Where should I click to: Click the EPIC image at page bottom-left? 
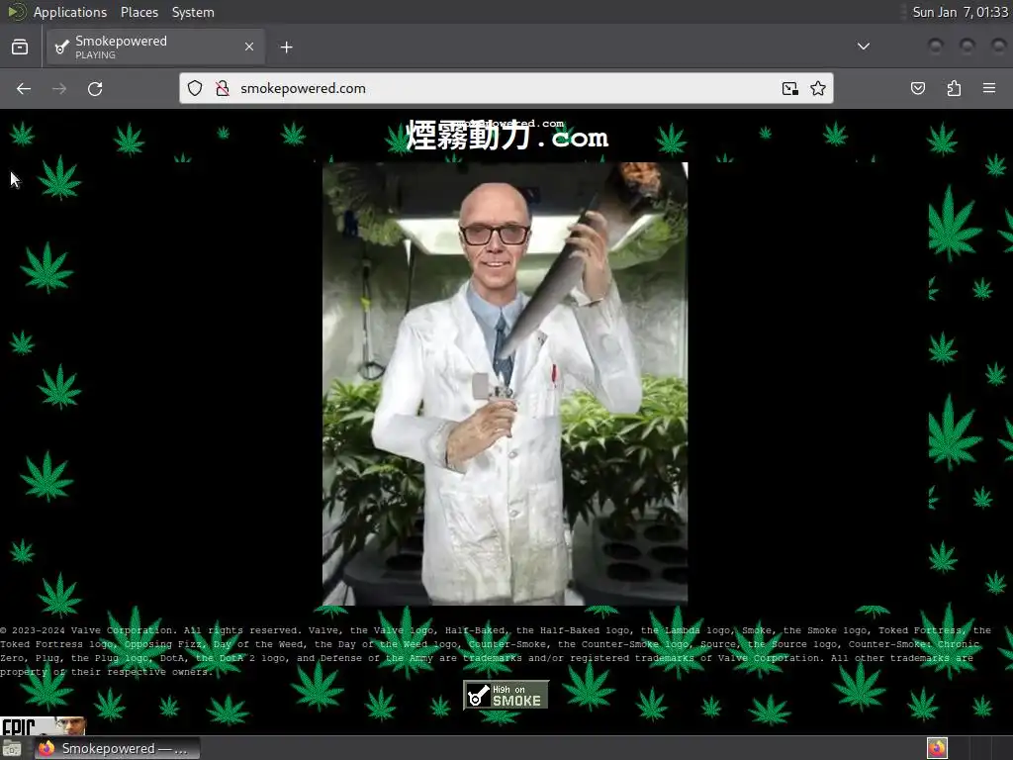point(43,725)
